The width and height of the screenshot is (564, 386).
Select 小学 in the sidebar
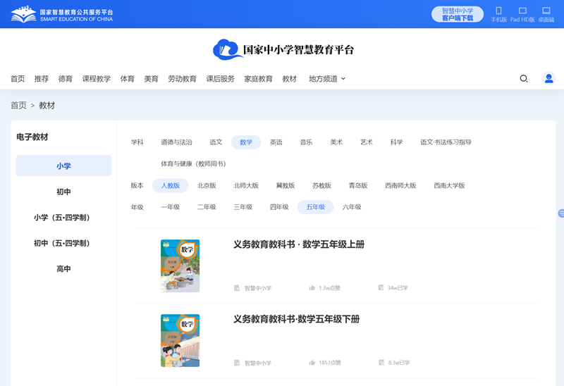click(63, 166)
